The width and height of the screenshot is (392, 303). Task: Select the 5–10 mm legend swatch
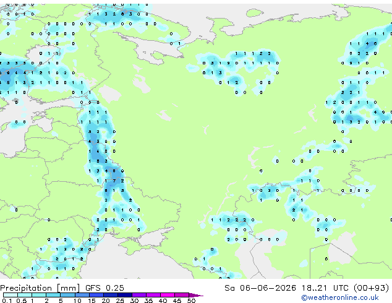(67, 295)
